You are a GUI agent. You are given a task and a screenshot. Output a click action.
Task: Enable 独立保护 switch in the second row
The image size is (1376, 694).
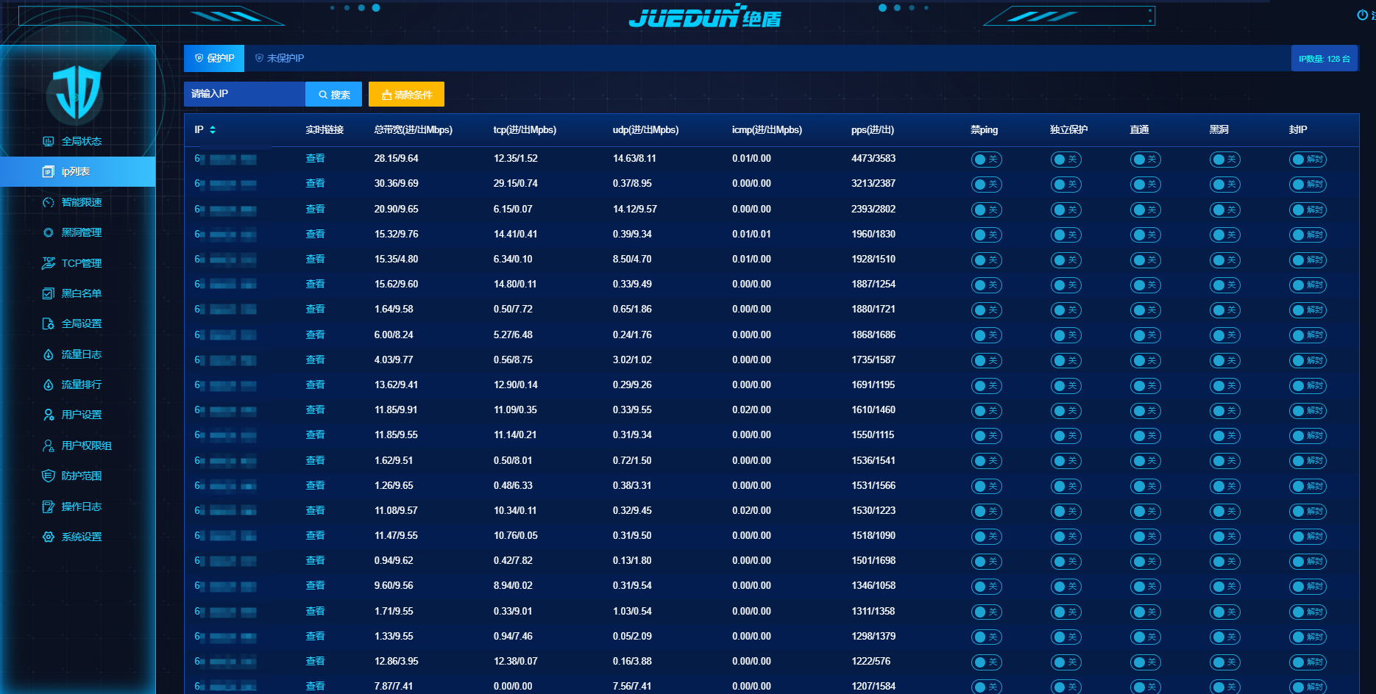pos(1065,185)
